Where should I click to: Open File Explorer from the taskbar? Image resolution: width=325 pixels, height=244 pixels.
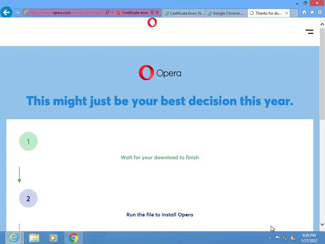tap(34, 238)
